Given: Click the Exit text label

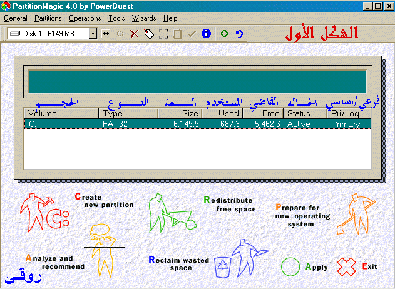Looking at the screenshot, I should click(369, 266).
